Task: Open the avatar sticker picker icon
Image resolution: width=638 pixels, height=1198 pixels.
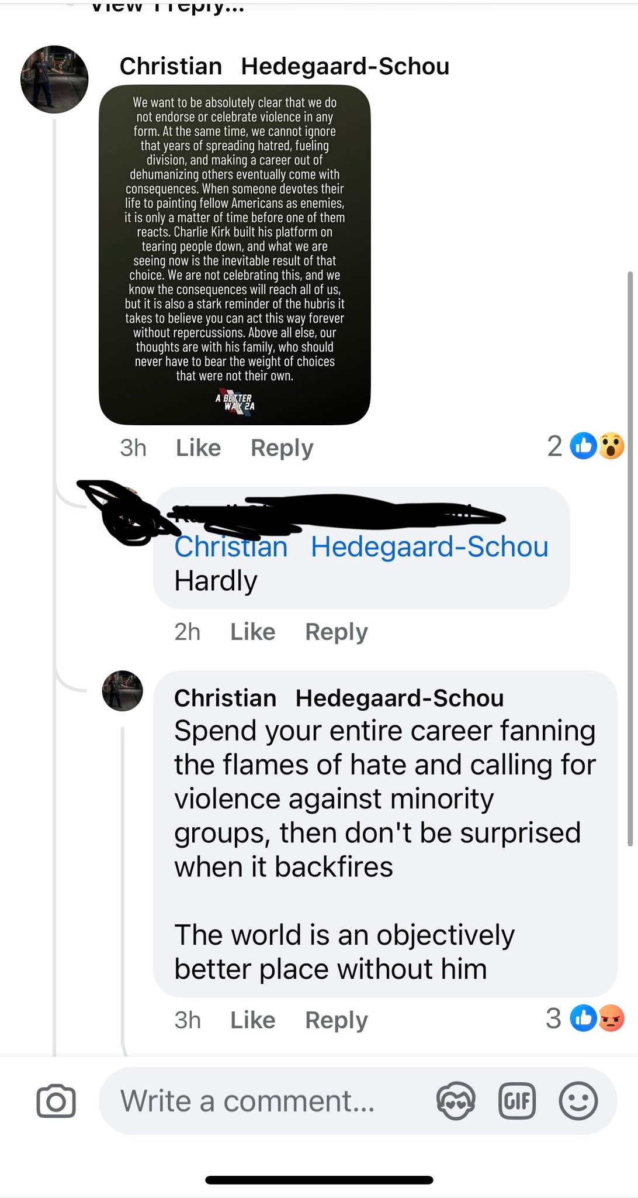Action: [456, 1101]
